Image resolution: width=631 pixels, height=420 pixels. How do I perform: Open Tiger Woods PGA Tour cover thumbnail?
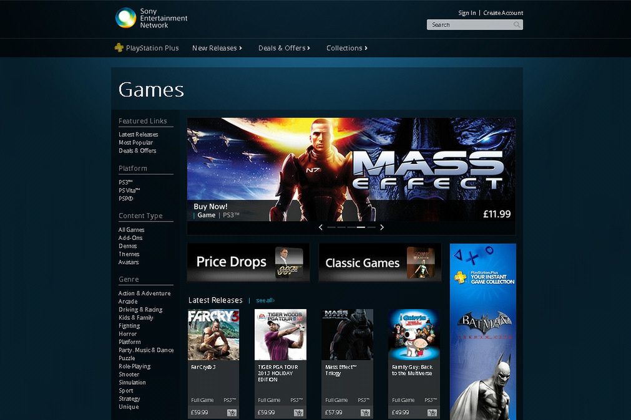(x=280, y=335)
